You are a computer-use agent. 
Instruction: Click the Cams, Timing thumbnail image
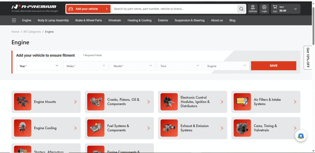pyautogui.click(x=242, y=128)
